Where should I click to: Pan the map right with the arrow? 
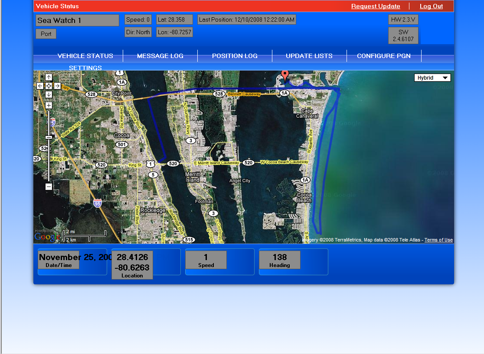click(57, 86)
